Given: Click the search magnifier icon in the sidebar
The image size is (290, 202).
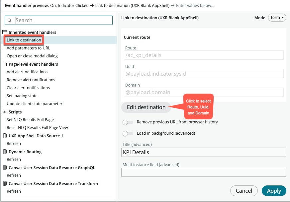Looking at the screenshot, I should pyautogui.click(x=10, y=20).
